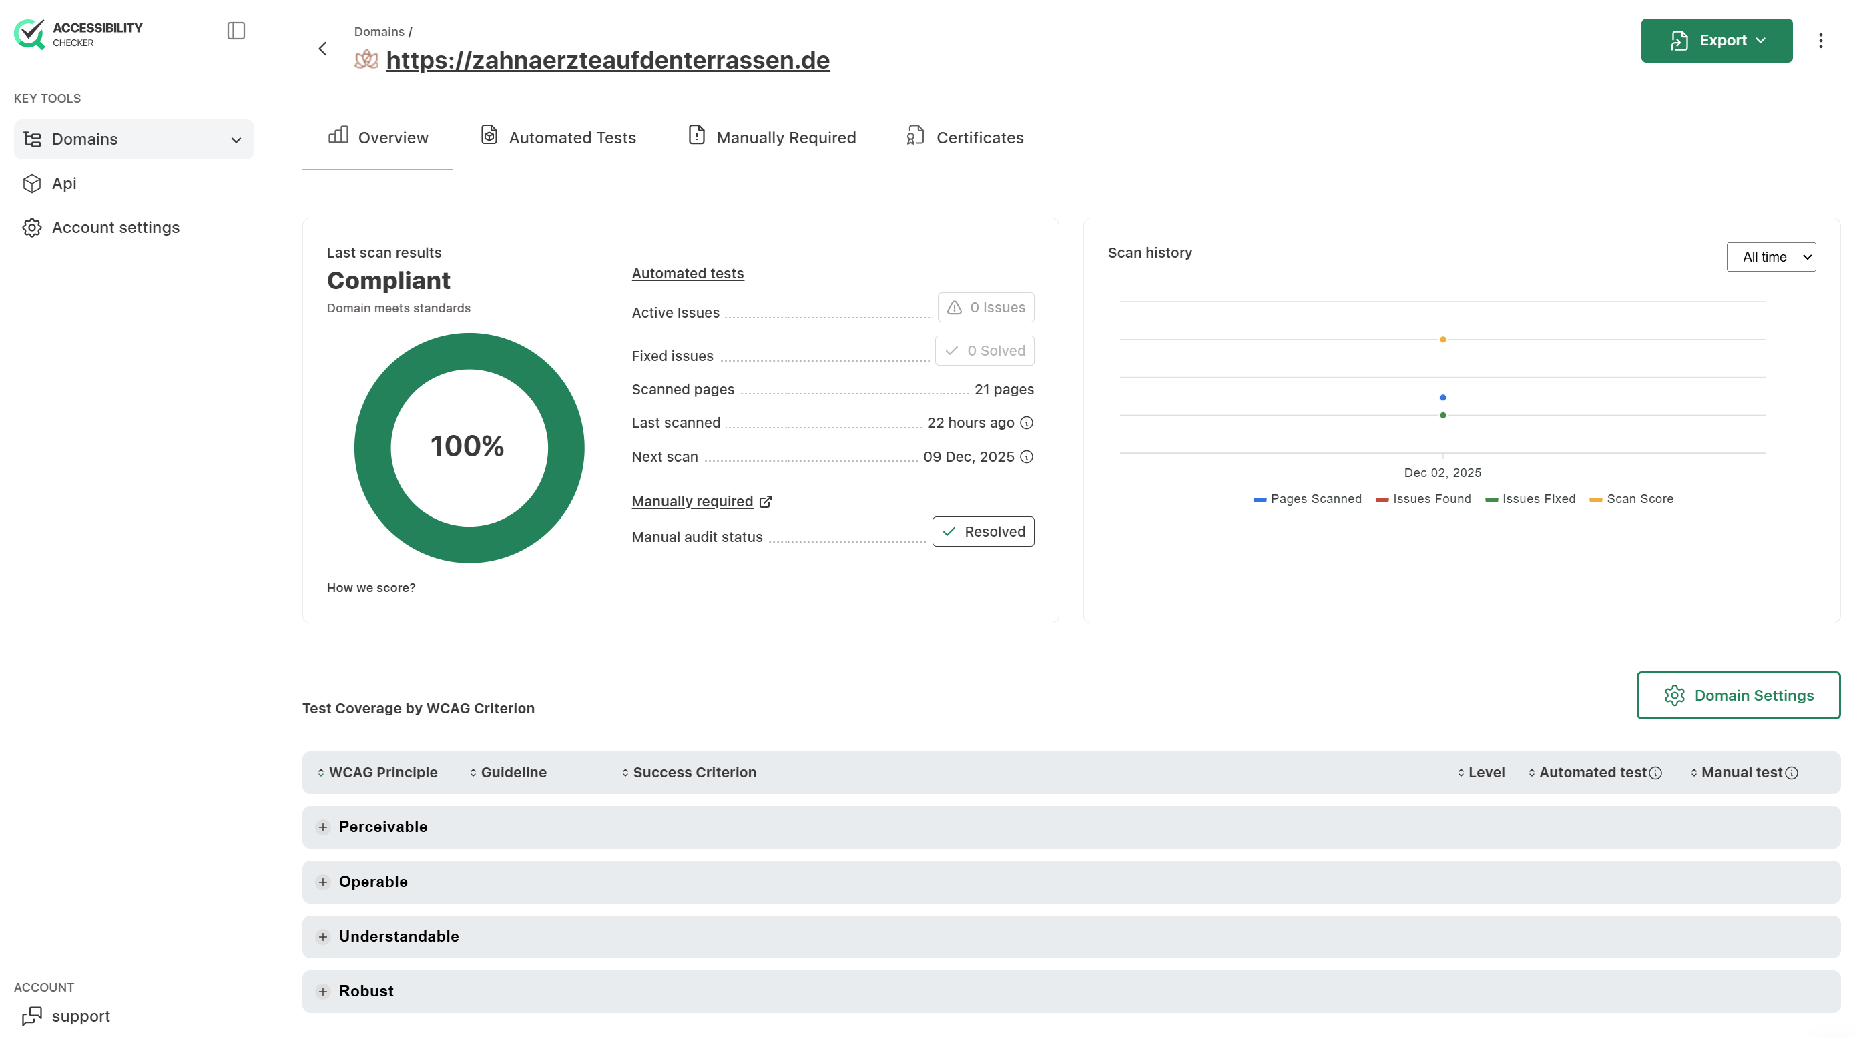Open the three-dot options menu
Image resolution: width=1855 pixels, height=1037 pixels.
point(1820,40)
